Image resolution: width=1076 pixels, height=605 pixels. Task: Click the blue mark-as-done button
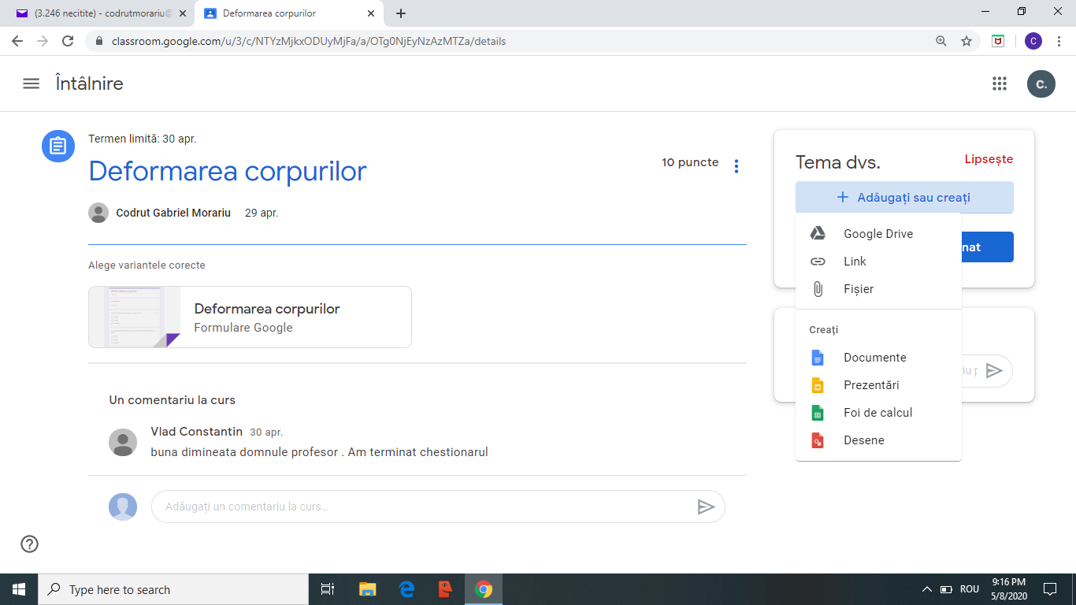pyautogui.click(x=987, y=247)
